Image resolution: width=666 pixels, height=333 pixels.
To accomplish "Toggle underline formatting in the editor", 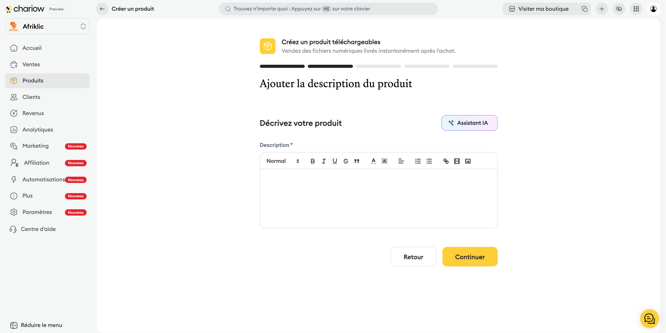I will 335,161.
